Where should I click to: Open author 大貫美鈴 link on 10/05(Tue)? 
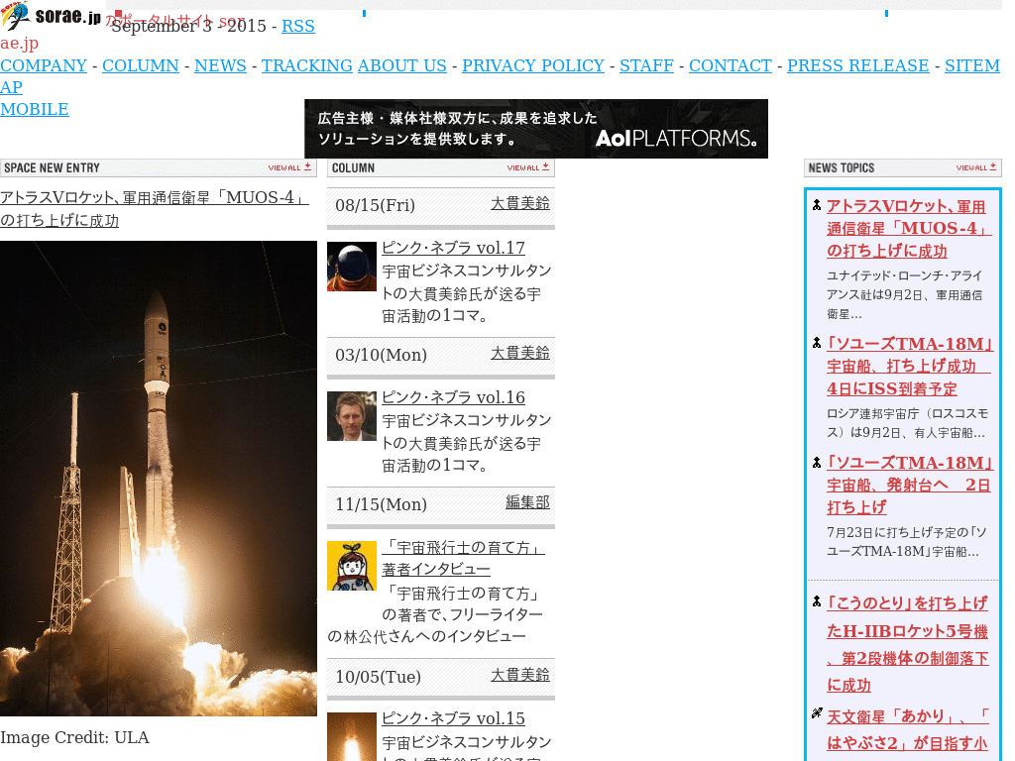(519, 674)
